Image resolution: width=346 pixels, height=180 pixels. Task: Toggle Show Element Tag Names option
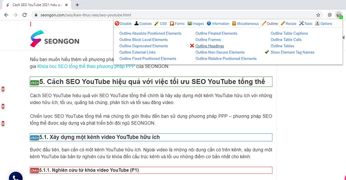pos(292,52)
